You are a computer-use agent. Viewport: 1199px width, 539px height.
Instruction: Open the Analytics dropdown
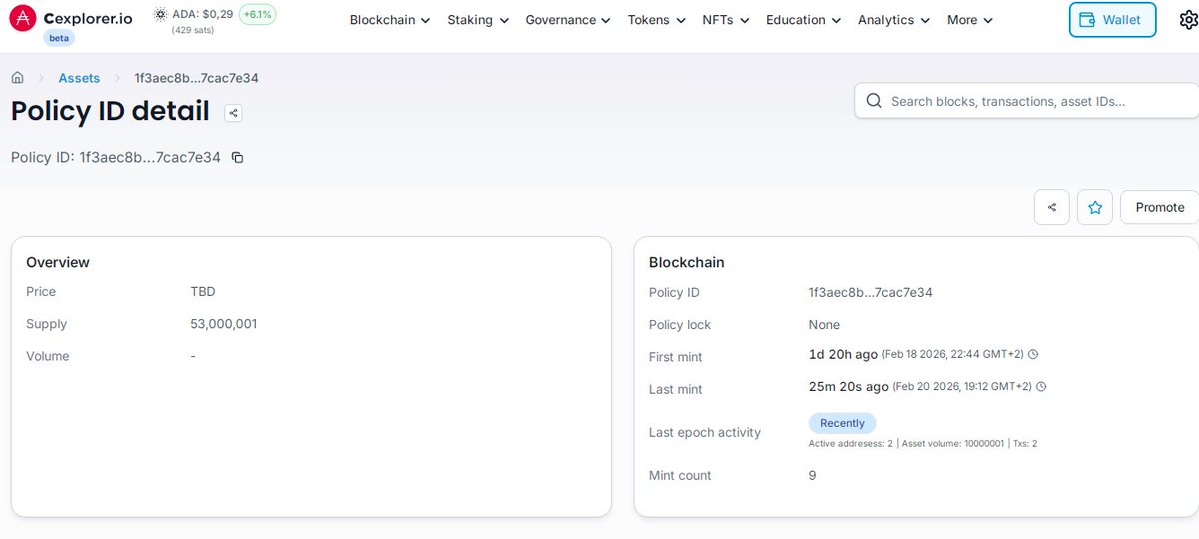(894, 20)
